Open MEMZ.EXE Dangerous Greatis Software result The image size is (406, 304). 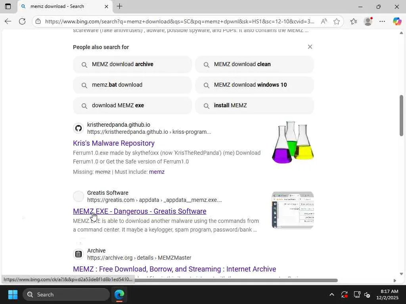[140, 211]
